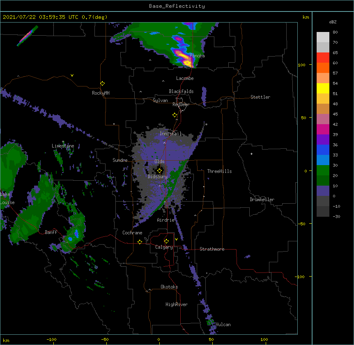Click the Vulcan label
The width and height of the screenshot is (354, 345).
[223, 325]
